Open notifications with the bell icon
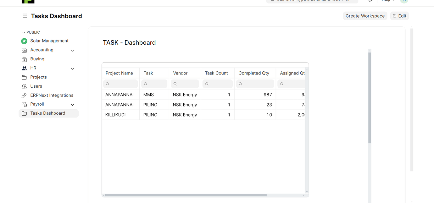Image resolution: width=434 pixels, height=203 pixels. click(370, 1)
